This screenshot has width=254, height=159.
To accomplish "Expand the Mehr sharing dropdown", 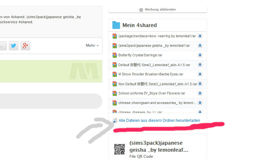I will [92, 45].
